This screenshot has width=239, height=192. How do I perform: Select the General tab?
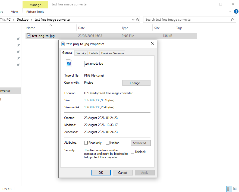(x=67, y=53)
